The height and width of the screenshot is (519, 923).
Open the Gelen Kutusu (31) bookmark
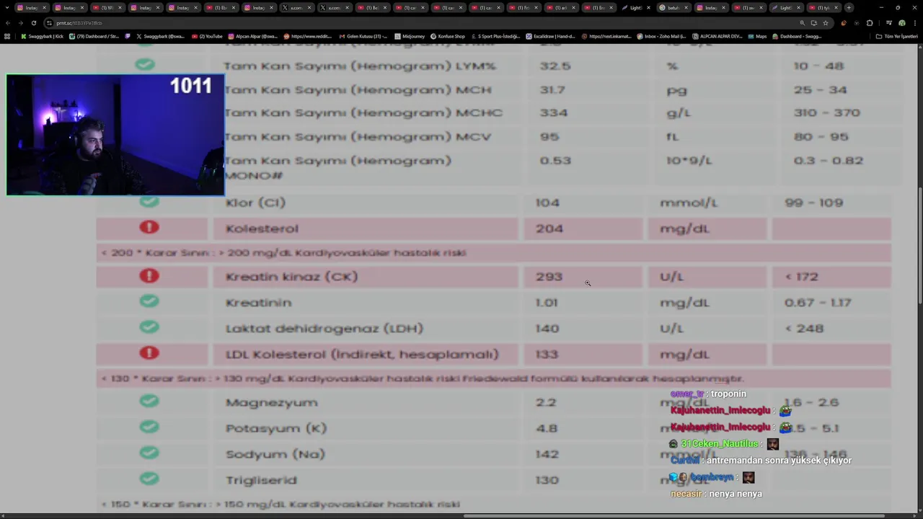click(x=363, y=36)
